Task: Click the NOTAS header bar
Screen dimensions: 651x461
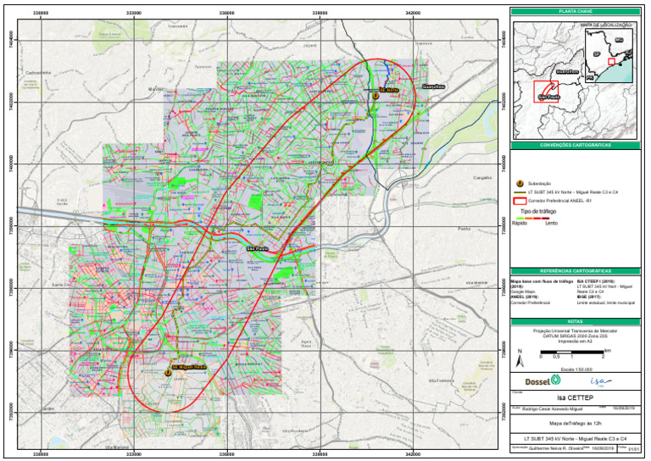Action: [x=576, y=321]
